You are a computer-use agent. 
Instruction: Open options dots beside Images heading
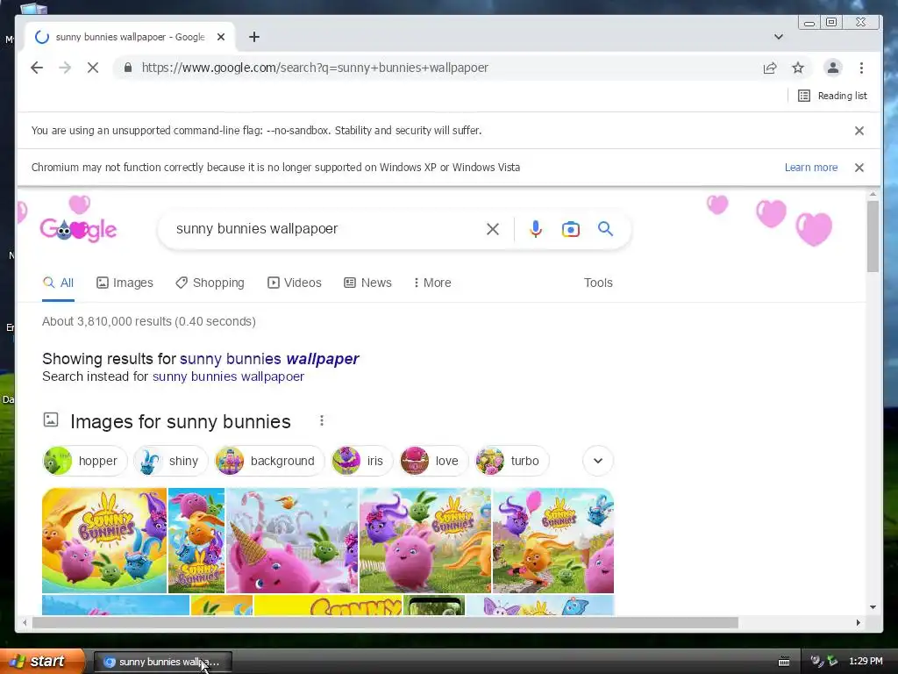(322, 421)
